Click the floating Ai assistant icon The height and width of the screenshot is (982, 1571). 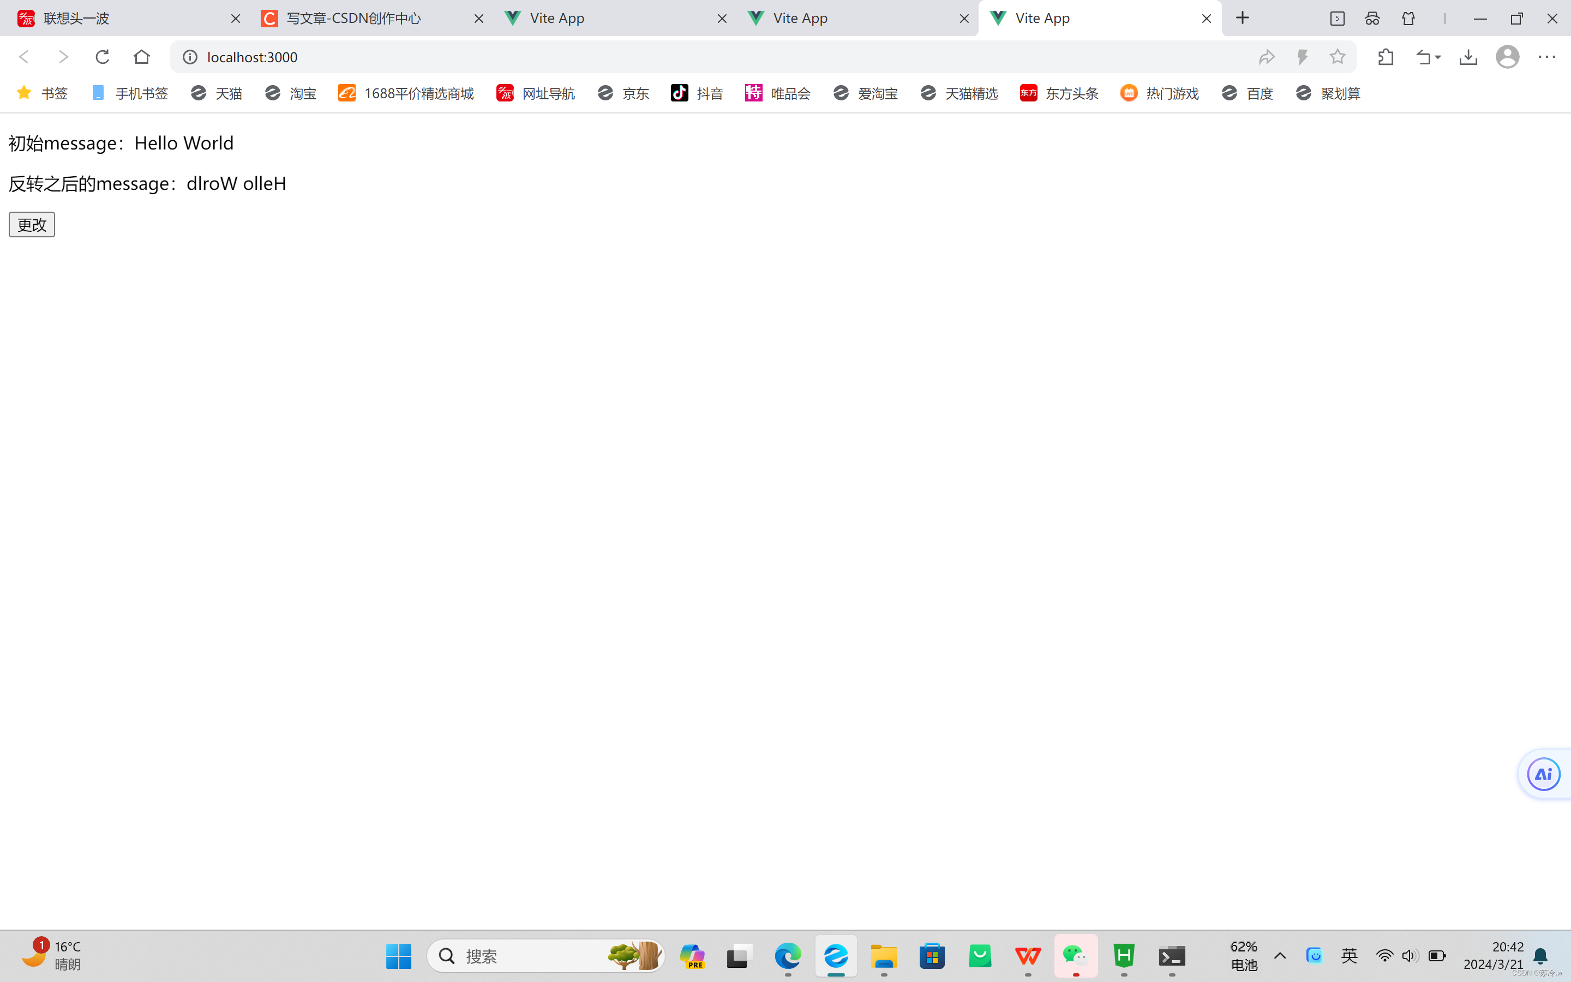[x=1543, y=774]
